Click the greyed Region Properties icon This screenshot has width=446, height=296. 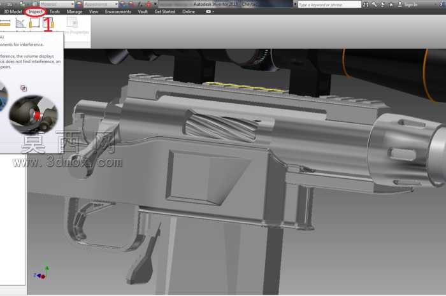pyautogui.click(x=72, y=23)
